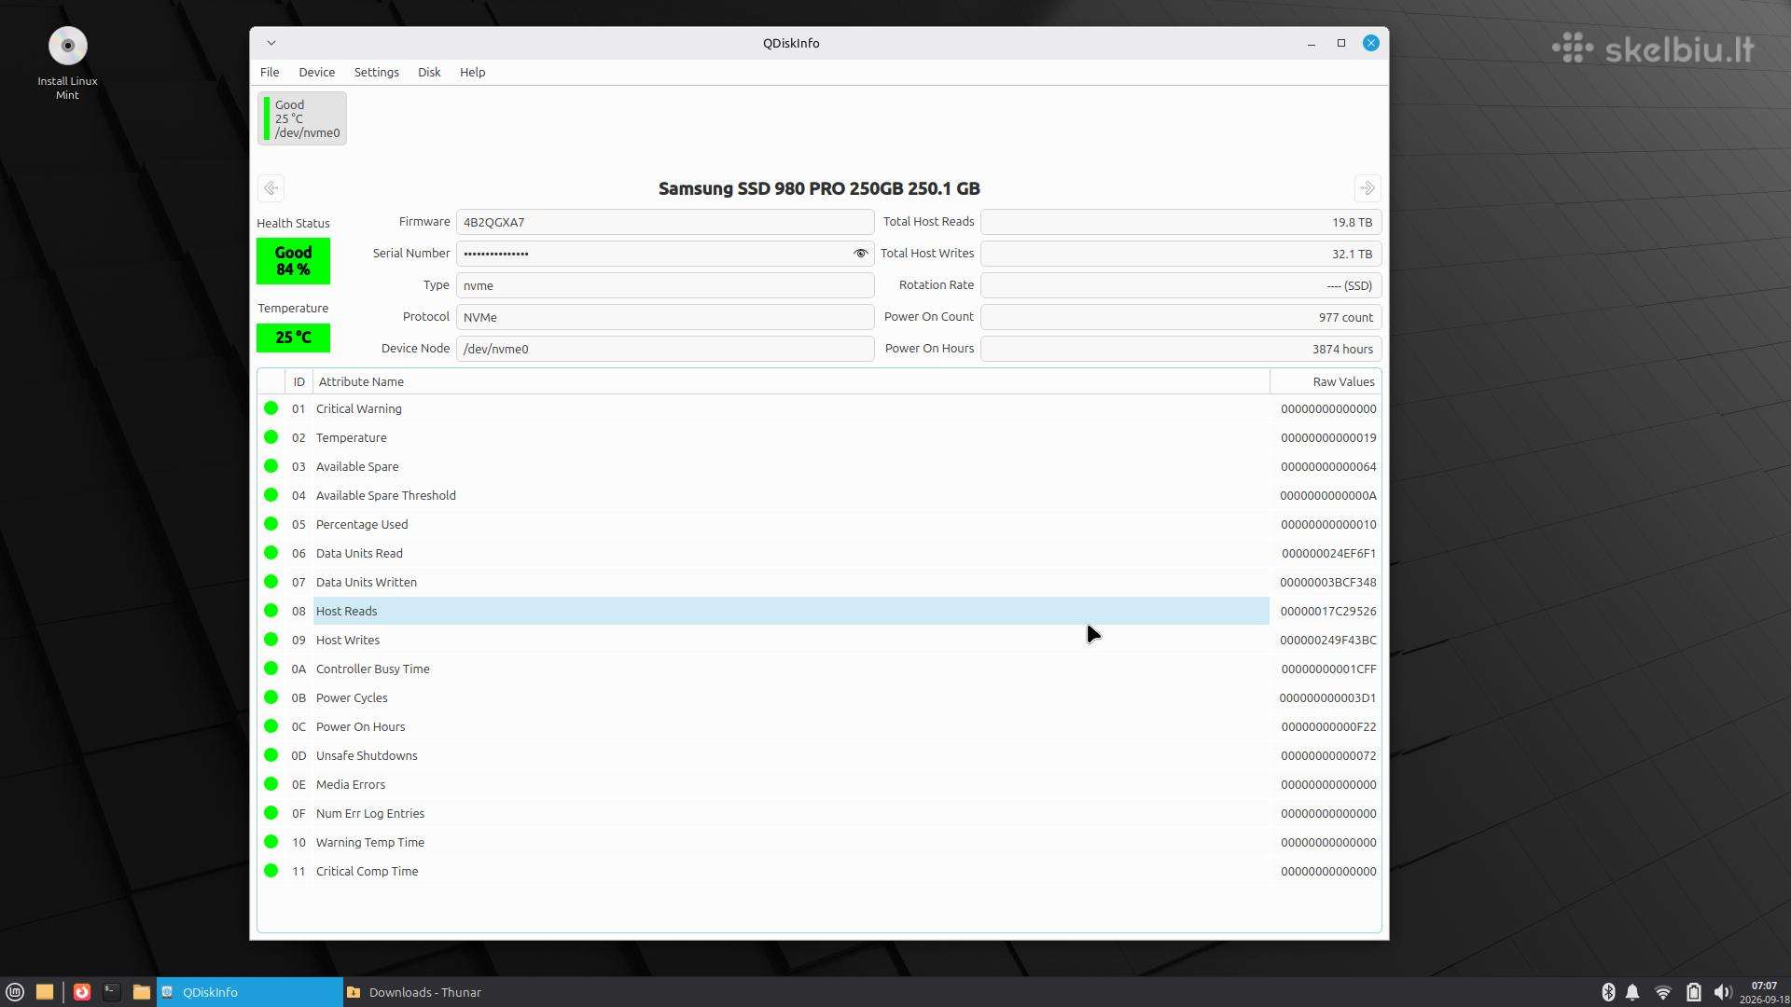Reveal the serial number with eye icon

pyautogui.click(x=860, y=254)
